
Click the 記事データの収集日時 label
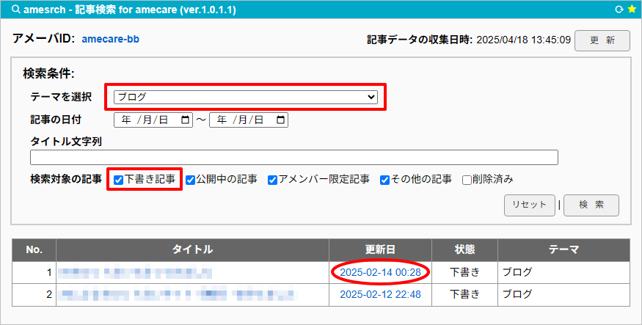coord(420,40)
